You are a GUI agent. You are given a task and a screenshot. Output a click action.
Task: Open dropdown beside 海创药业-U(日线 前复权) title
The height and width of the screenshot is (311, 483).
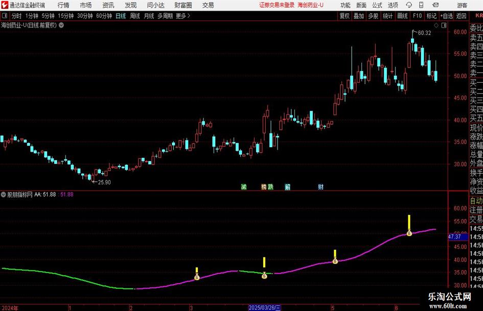[x=61, y=25]
